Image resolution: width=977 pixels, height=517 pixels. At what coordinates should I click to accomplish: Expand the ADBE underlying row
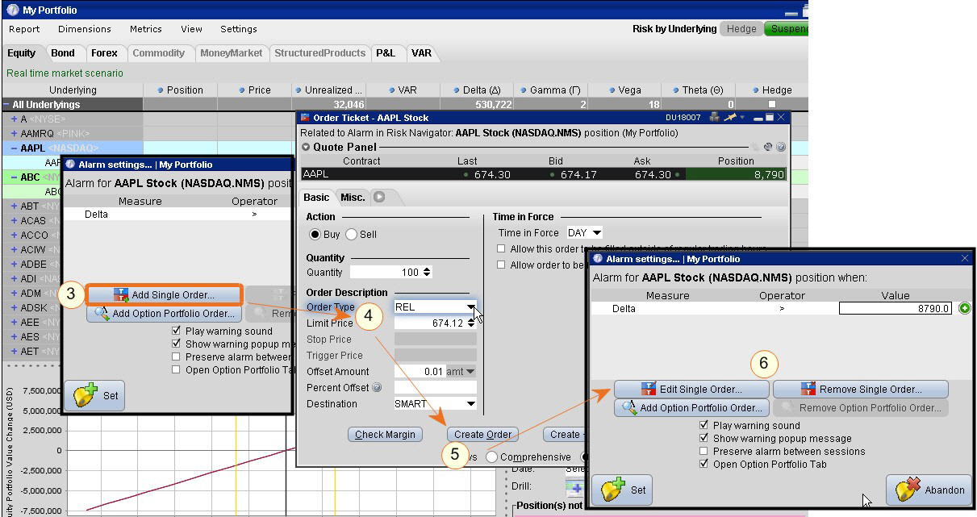click(14, 265)
